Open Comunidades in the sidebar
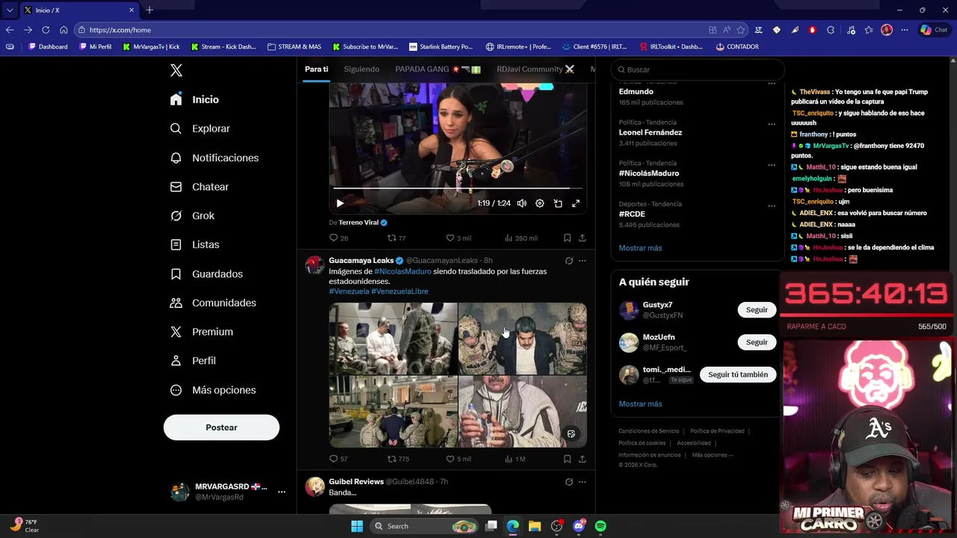Screen dimensions: 957x538 (x=213, y=303)
